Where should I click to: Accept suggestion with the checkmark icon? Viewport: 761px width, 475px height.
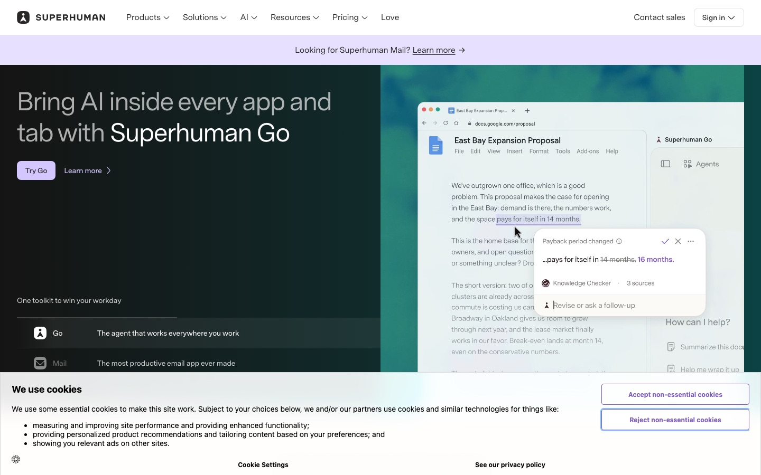coord(665,241)
